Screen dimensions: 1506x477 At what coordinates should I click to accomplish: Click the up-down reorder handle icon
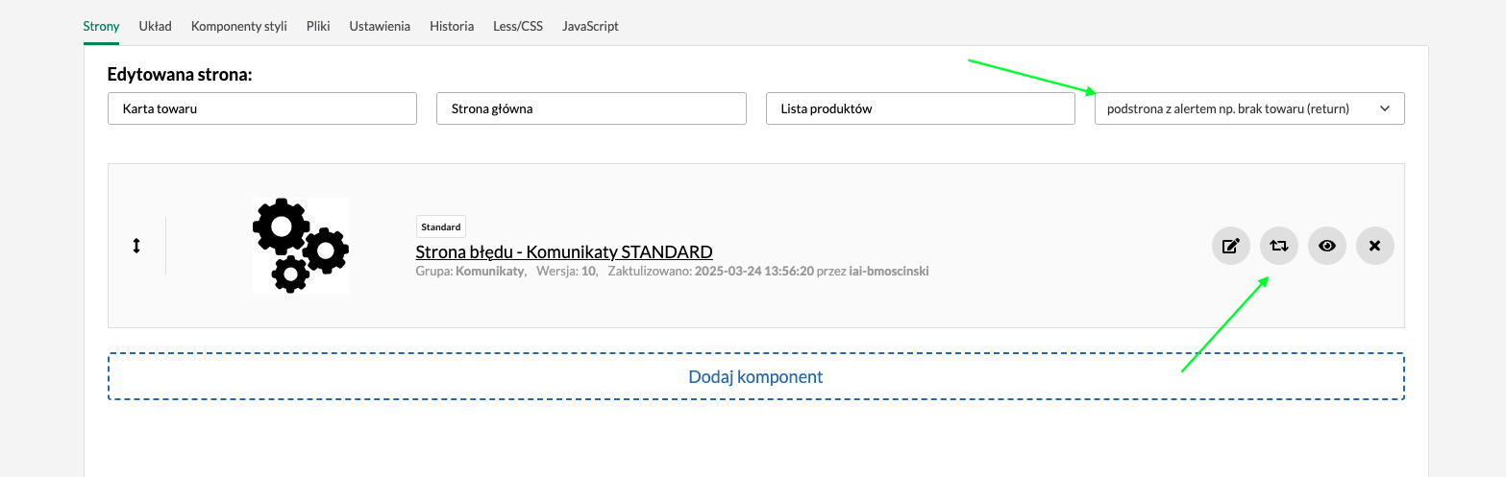136,246
